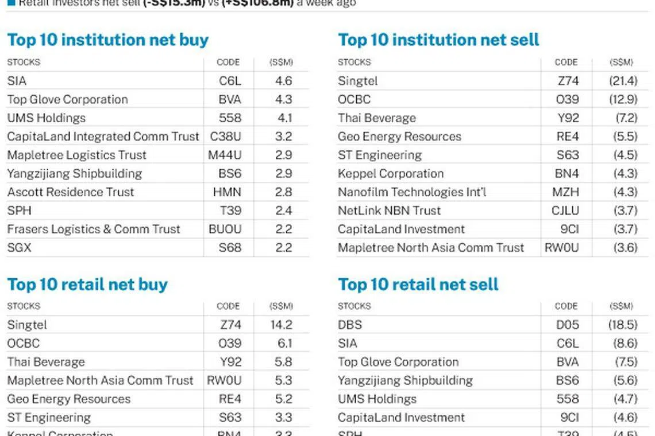Click Ascott Residence Trust stock name
Viewport: 655px width, 436px height.
coord(70,192)
